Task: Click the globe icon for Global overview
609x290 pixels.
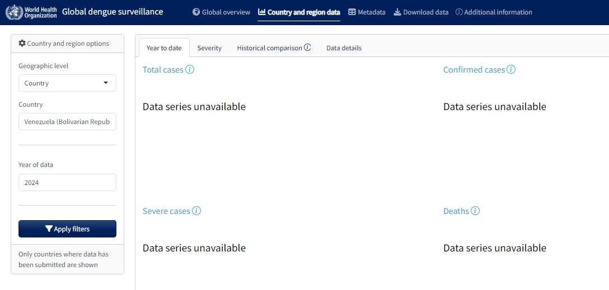Action: coord(196,12)
